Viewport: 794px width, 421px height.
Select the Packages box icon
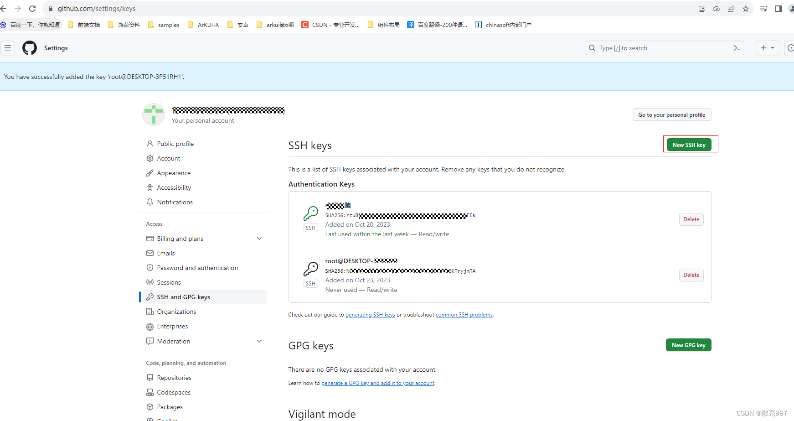pyautogui.click(x=150, y=406)
